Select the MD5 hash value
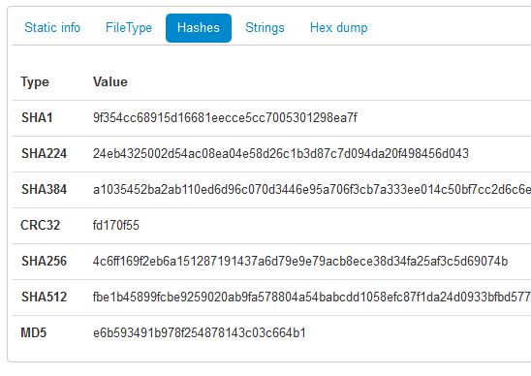 [200, 333]
